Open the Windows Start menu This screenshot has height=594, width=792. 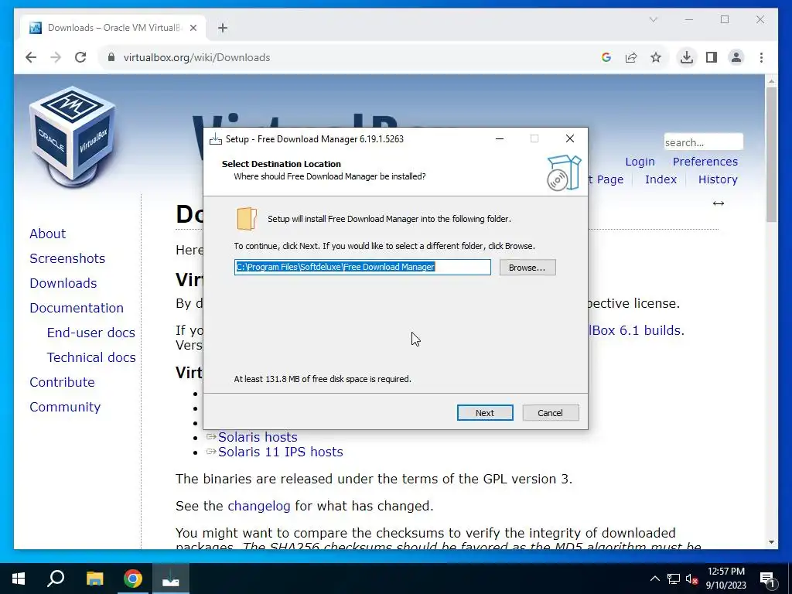[x=19, y=579]
